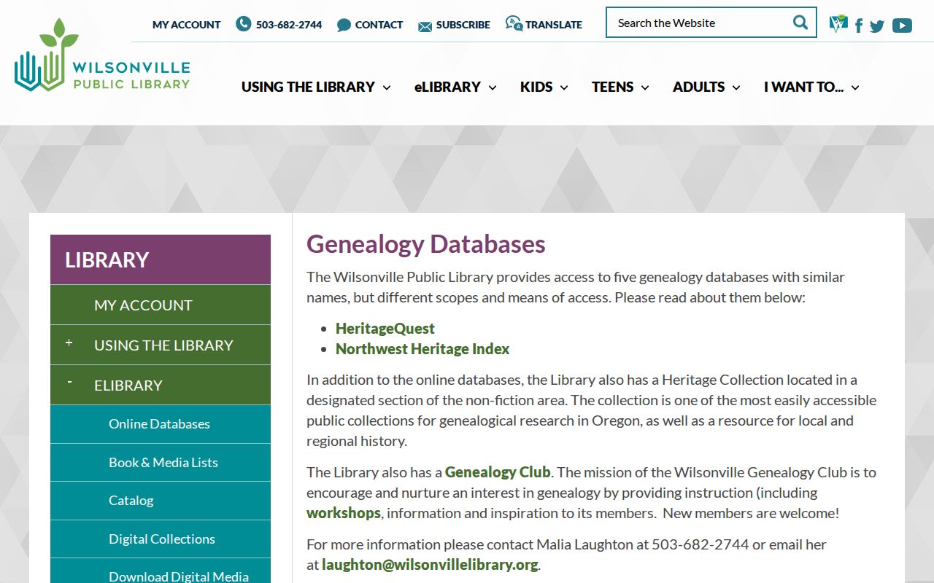Open Digital Collections sidebar item

click(161, 539)
